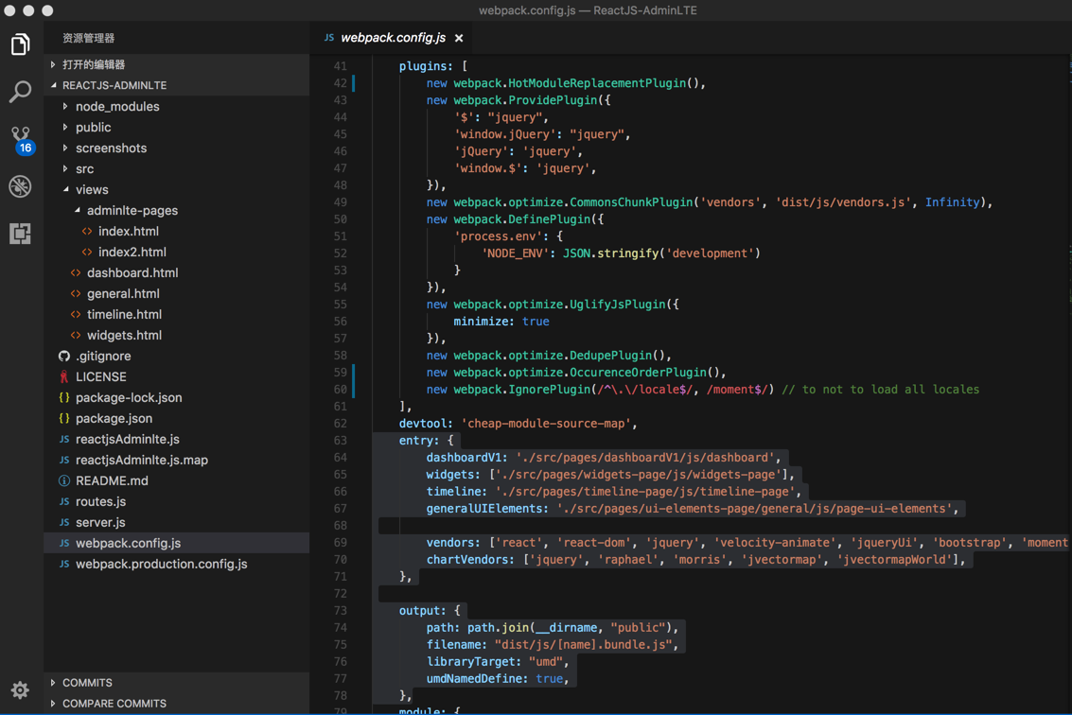Collapse the adminlte-pages folder
1072x715 pixels.
132,211
